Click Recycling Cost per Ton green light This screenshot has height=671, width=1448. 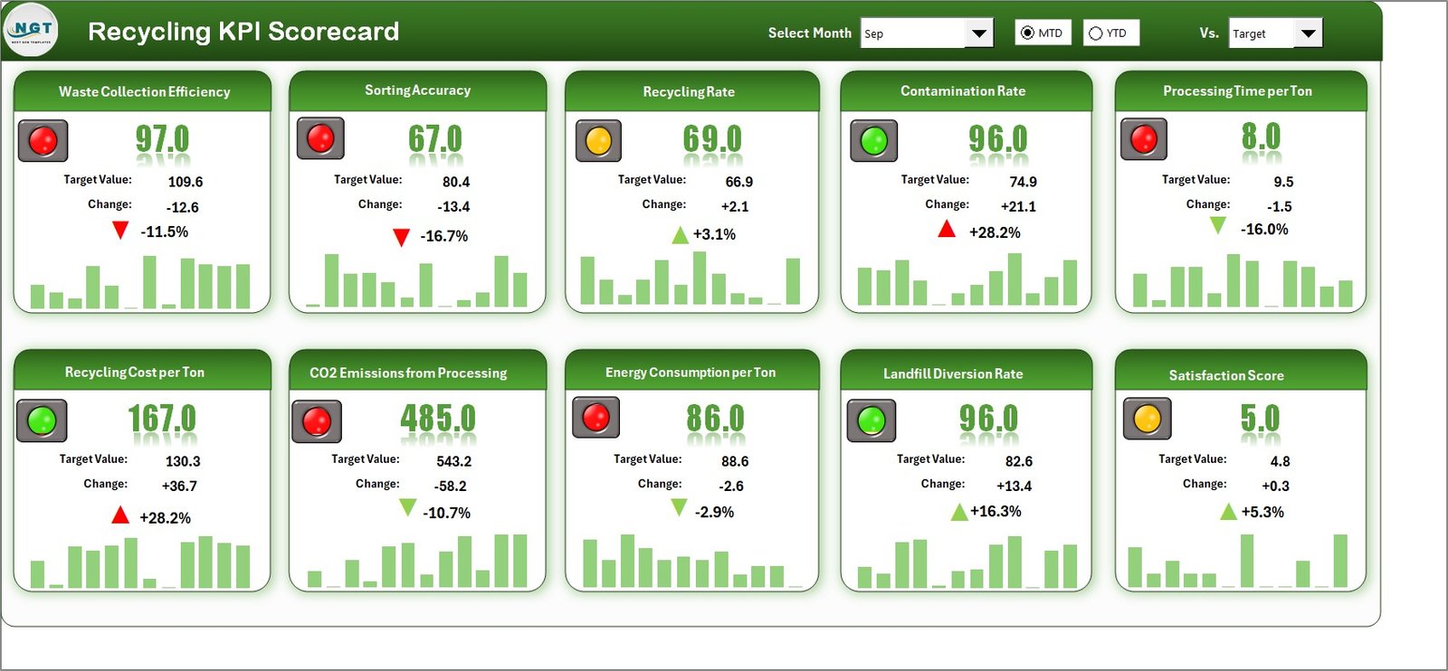(x=42, y=421)
